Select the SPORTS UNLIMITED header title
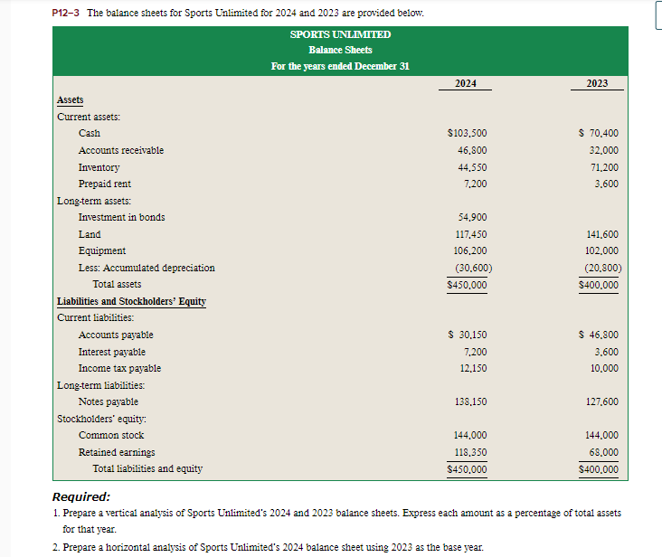This screenshot has height=557, width=662. coord(340,34)
